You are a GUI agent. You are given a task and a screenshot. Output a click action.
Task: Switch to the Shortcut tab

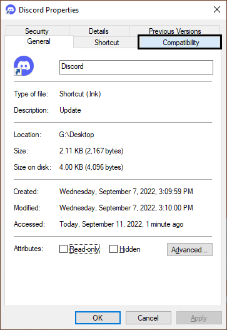pyautogui.click(x=106, y=43)
